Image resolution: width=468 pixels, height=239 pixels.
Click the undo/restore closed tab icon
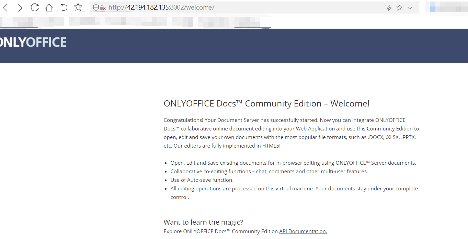64,7
